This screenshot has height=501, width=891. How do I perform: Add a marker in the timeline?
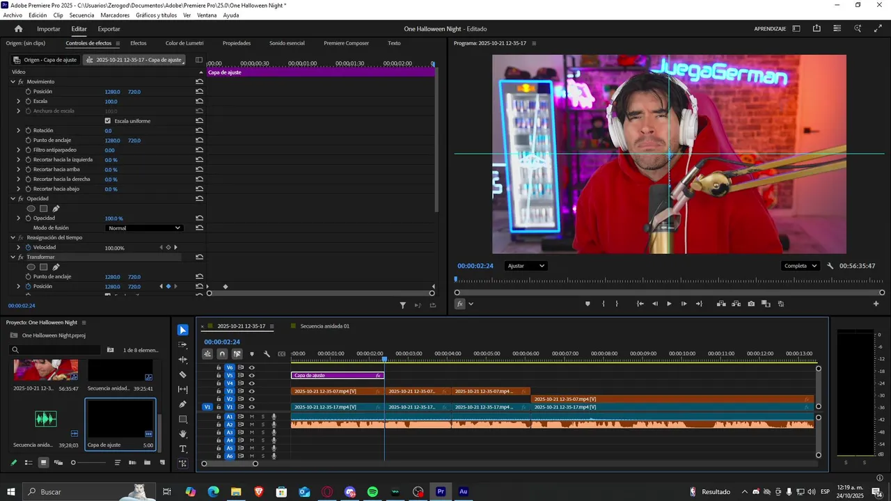252,353
